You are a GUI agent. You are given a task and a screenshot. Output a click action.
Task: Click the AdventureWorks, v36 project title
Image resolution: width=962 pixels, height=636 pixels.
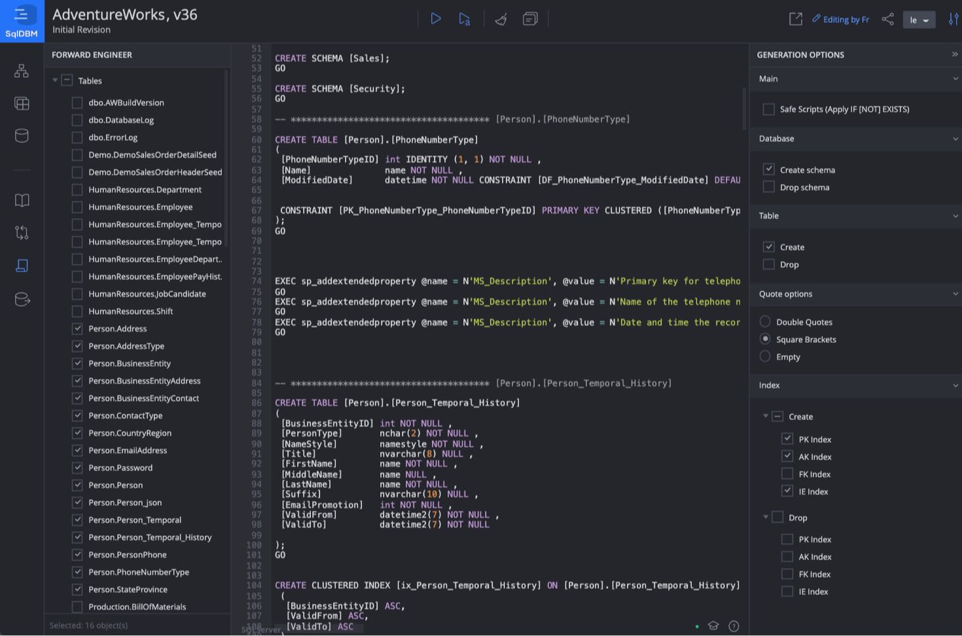point(124,14)
